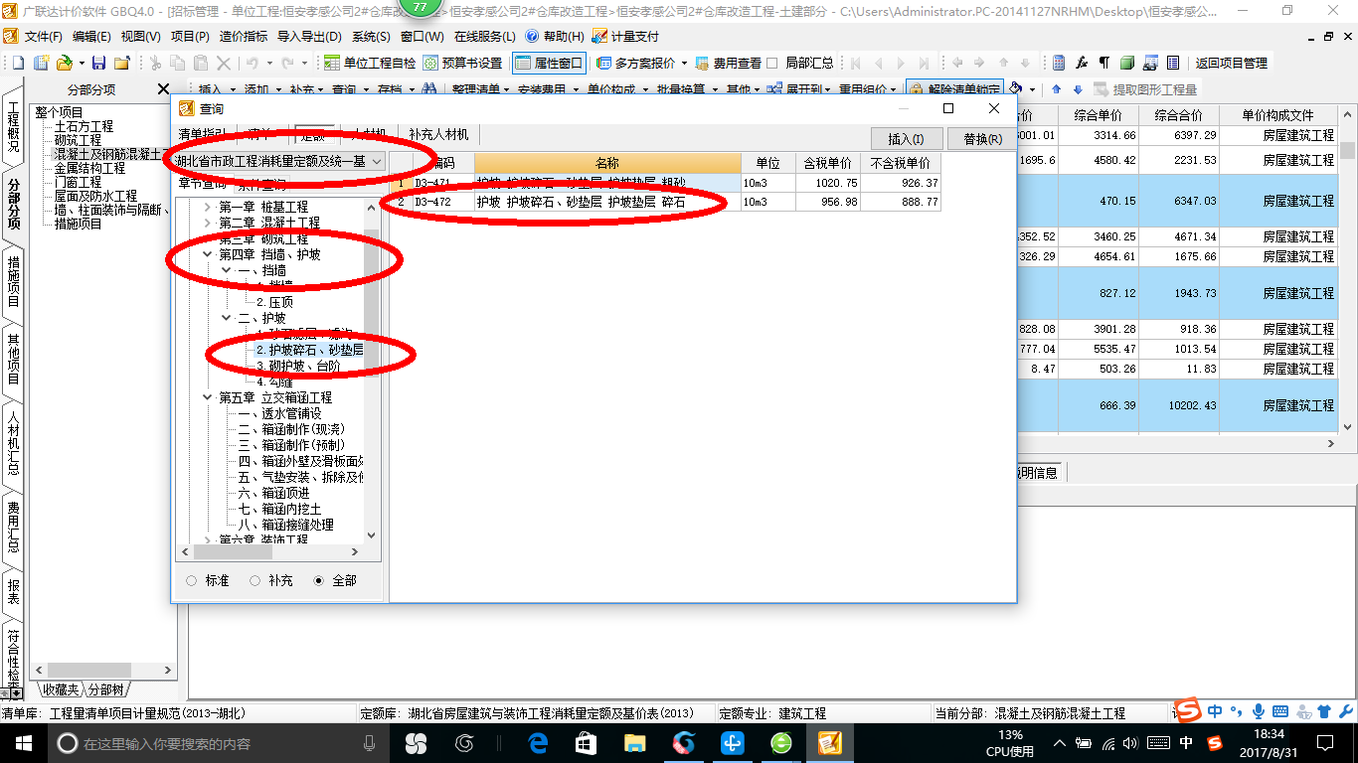Click the fx formula icon
The image size is (1358, 763).
1083,63
